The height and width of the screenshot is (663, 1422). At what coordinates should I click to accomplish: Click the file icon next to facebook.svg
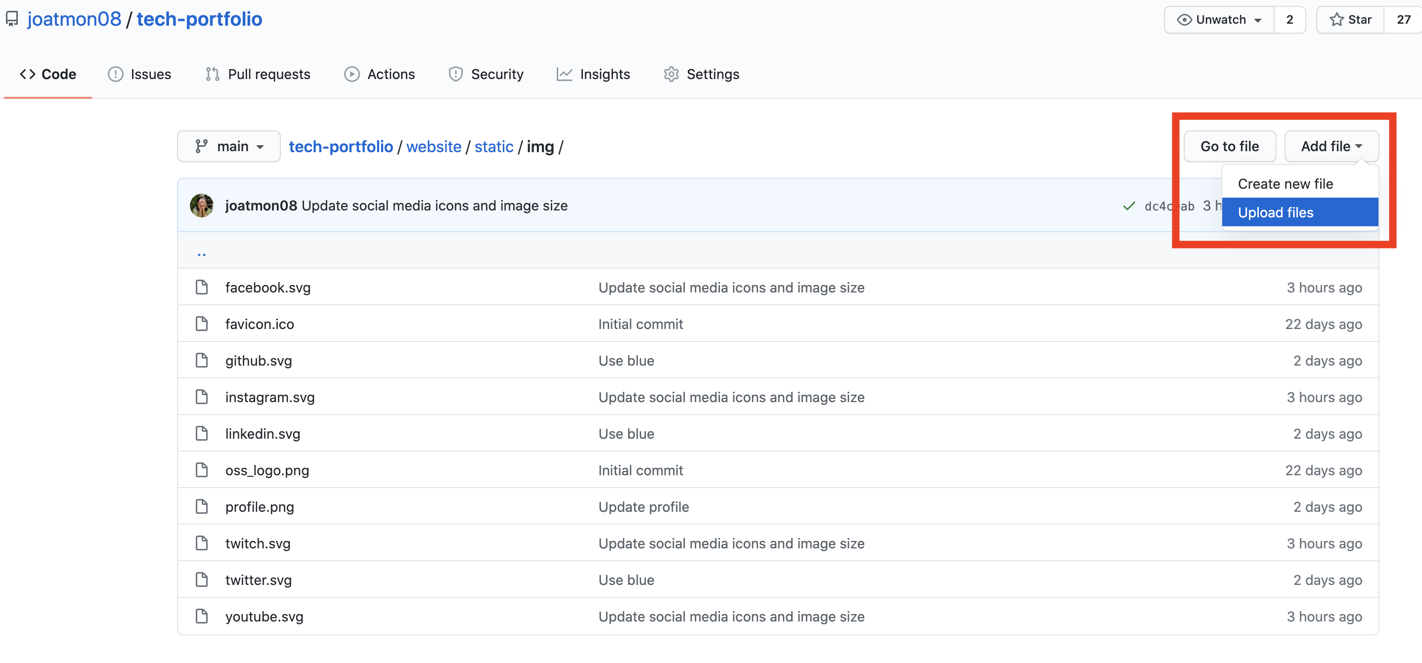(202, 288)
